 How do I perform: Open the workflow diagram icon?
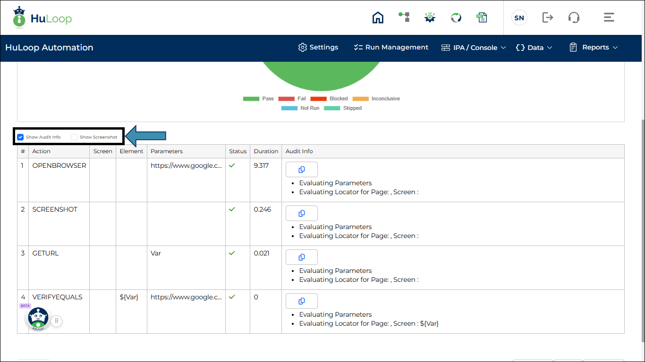(x=404, y=17)
